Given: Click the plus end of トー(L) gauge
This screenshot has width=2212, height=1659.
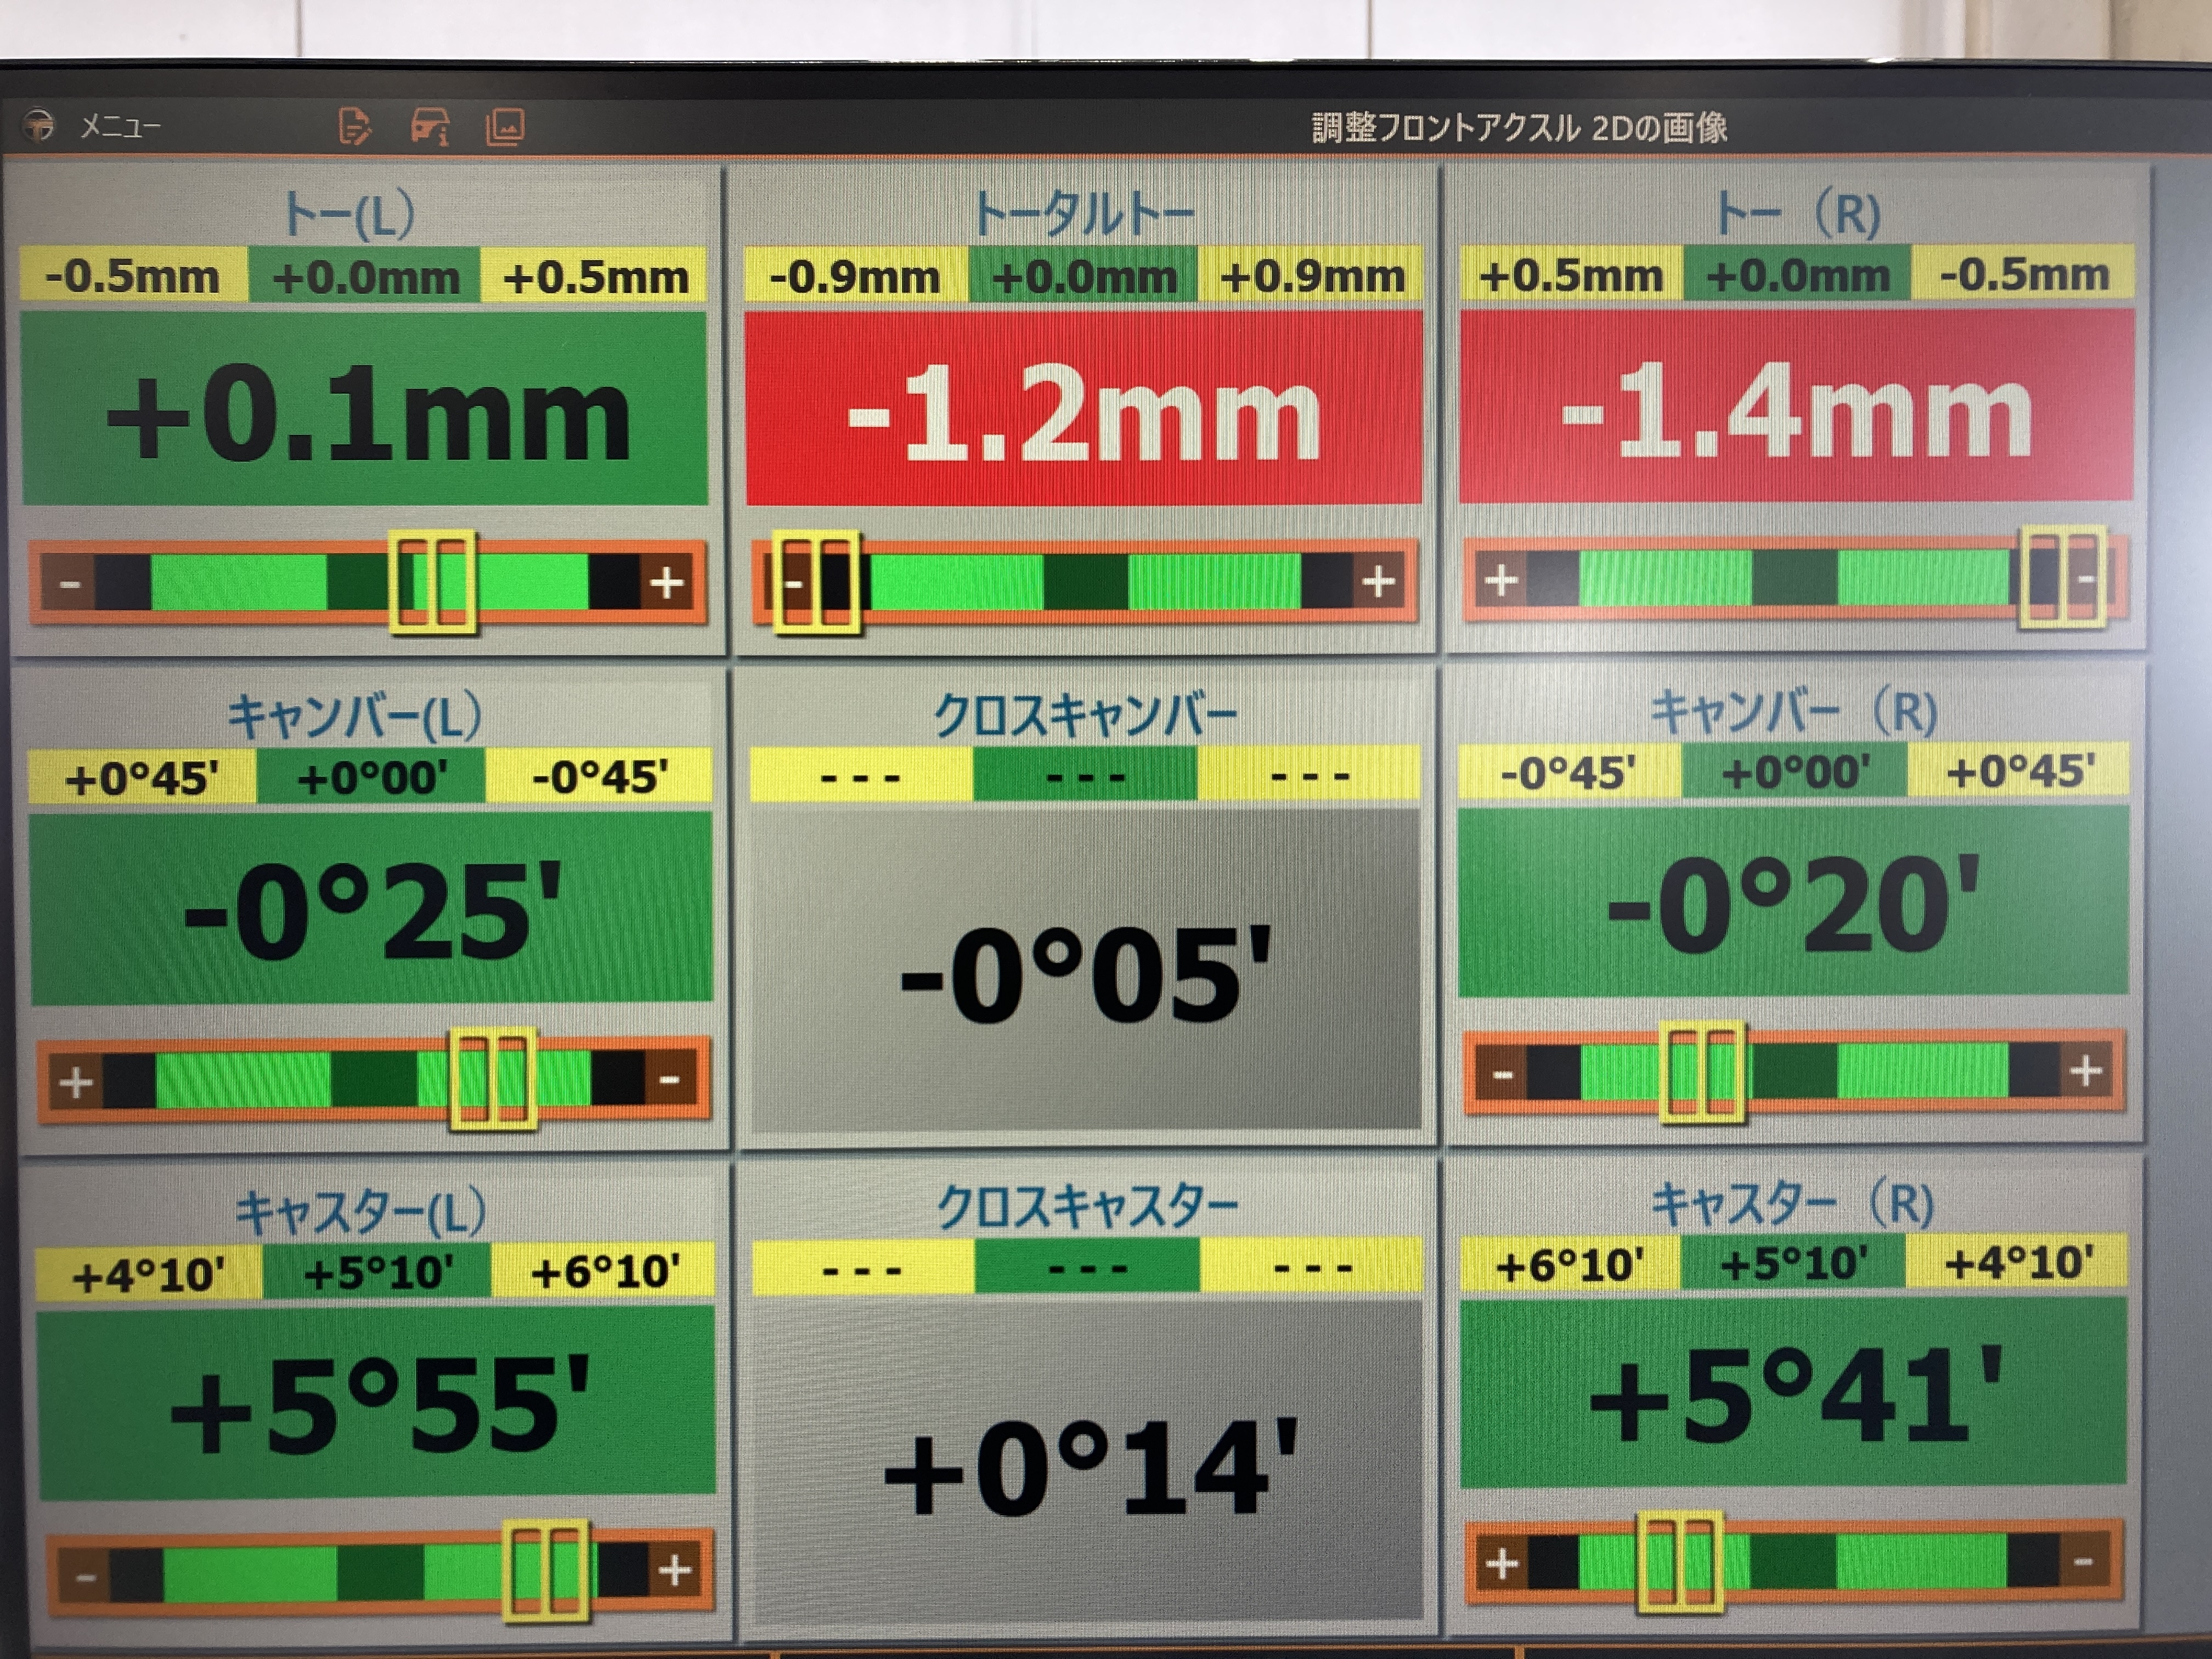Looking at the screenshot, I should 667,583.
